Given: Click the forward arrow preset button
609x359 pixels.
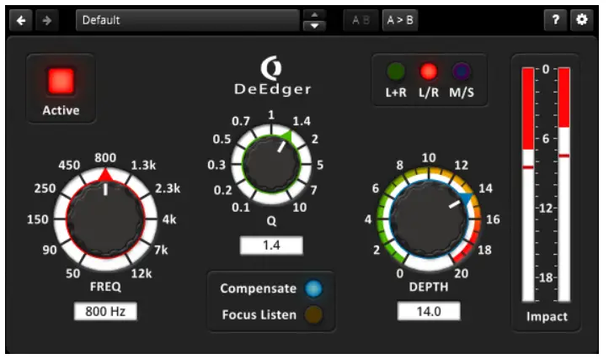Looking at the screenshot, I should (x=47, y=20).
